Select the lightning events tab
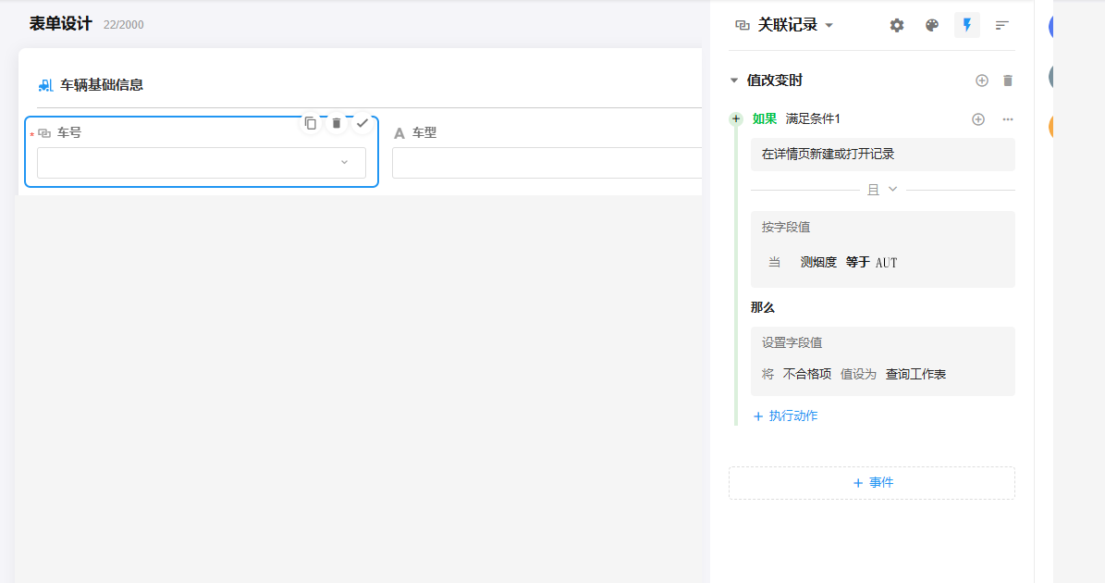Image resolution: width=1105 pixels, height=583 pixels. tap(967, 25)
